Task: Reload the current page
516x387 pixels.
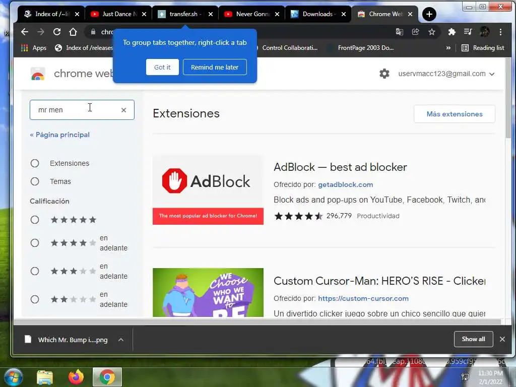Action: 57,32
